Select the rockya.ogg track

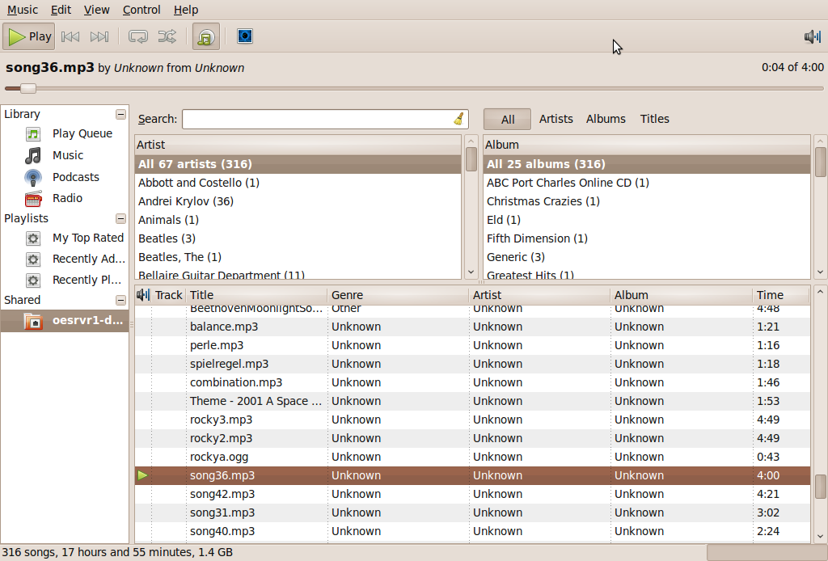[472, 457]
